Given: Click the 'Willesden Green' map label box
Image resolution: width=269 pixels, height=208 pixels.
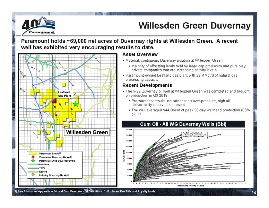Looking at the screenshot, I should (x=87, y=132).
